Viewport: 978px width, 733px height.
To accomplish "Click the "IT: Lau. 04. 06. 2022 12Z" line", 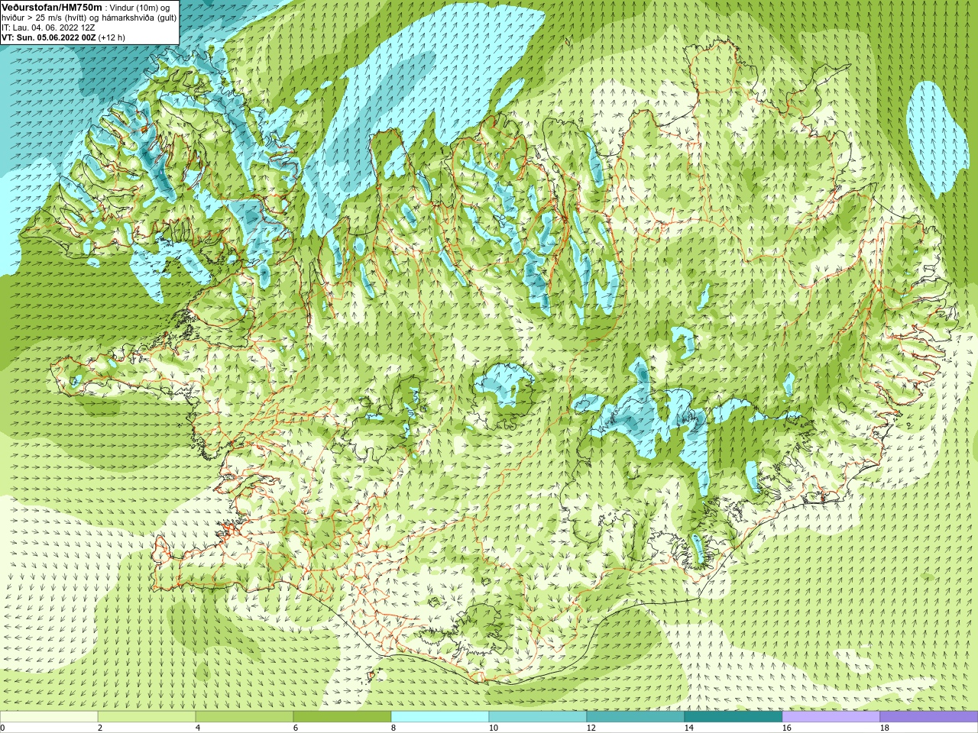I will 48,27.
